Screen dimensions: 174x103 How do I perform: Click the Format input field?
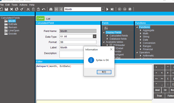click(x=78, y=42)
